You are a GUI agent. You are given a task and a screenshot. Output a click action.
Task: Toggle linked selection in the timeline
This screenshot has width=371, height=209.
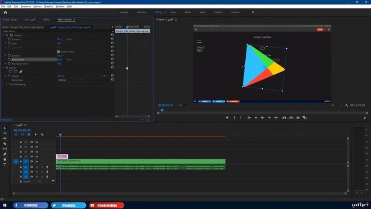tap(29, 135)
